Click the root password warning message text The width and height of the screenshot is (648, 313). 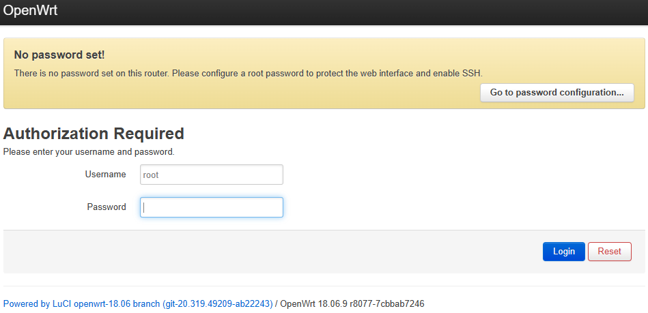tap(205, 73)
